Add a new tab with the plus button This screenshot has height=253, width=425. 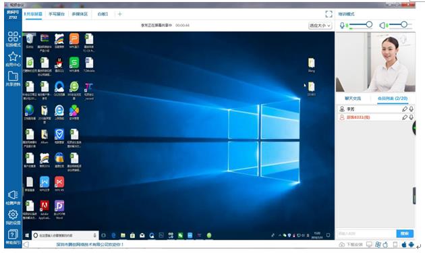(120, 13)
